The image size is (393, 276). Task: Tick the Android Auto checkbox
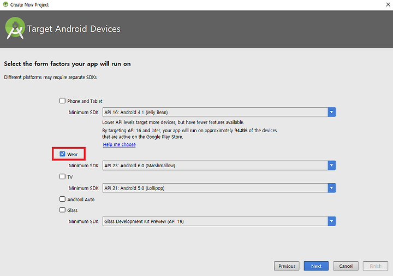[62, 199]
